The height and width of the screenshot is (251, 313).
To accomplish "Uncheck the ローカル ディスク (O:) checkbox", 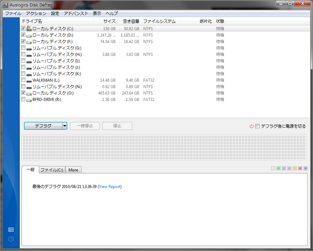I will click(x=23, y=92).
